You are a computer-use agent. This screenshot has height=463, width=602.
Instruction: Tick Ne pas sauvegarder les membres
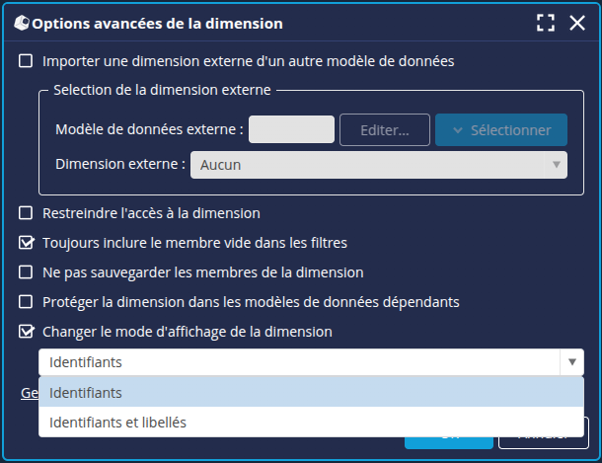[x=27, y=272]
